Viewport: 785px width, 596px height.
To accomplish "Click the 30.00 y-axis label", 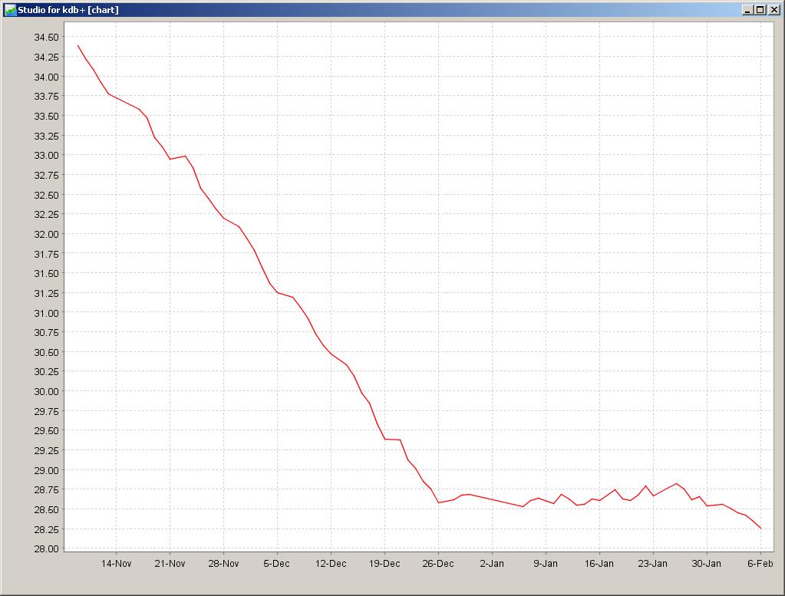I will point(46,391).
